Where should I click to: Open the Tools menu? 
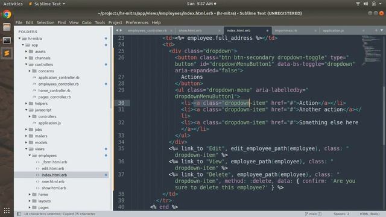[100, 22]
